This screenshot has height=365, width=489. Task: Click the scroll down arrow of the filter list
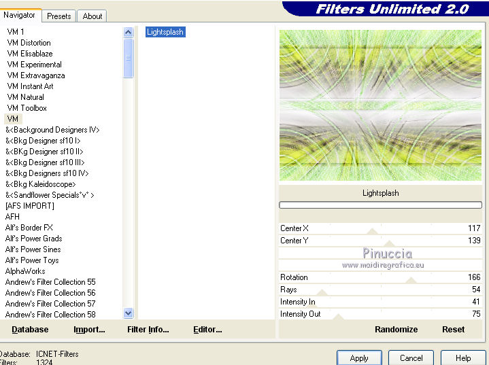(128, 313)
